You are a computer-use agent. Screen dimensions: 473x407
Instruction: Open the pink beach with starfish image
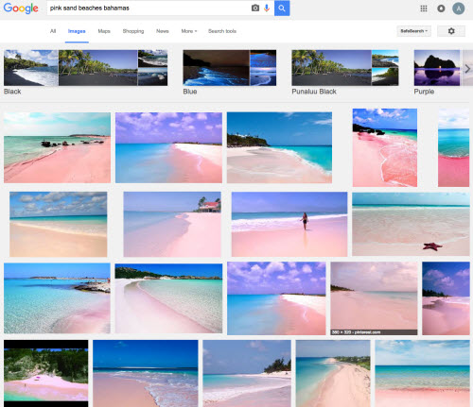click(411, 224)
